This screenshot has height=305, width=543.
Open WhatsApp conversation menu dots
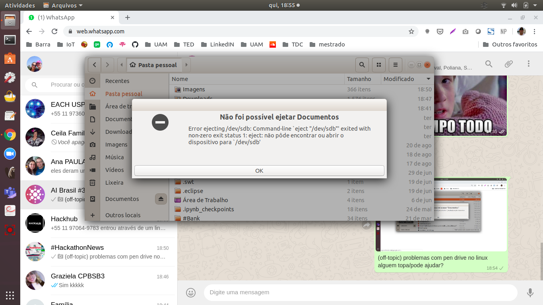click(x=529, y=64)
